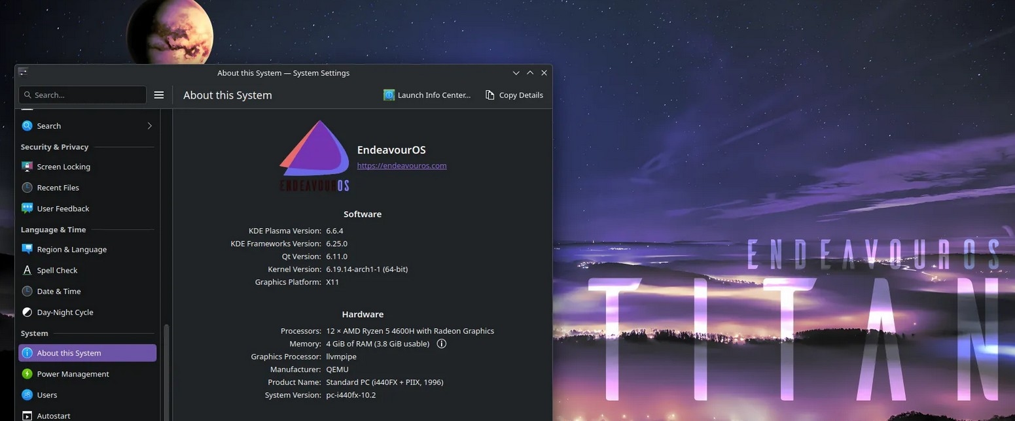1015x421 pixels.
Task: Close the System Settings window
Action: pyautogui.click(x=544, y=73)
